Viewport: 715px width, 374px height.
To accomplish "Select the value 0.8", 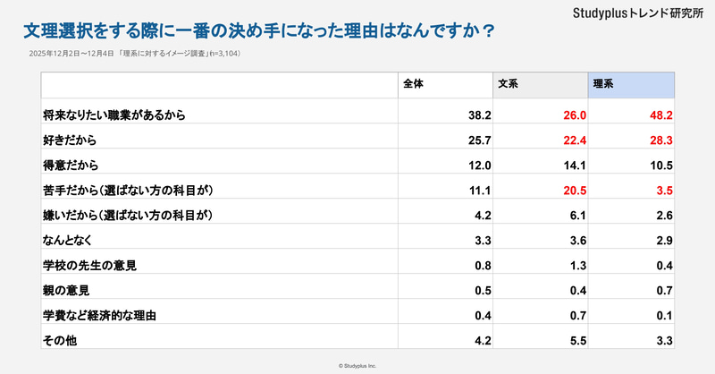I will [x=483, y=266].
